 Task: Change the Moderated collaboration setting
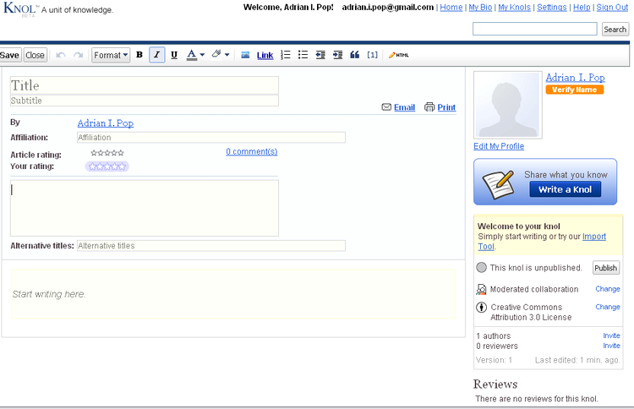click(607, 289)
